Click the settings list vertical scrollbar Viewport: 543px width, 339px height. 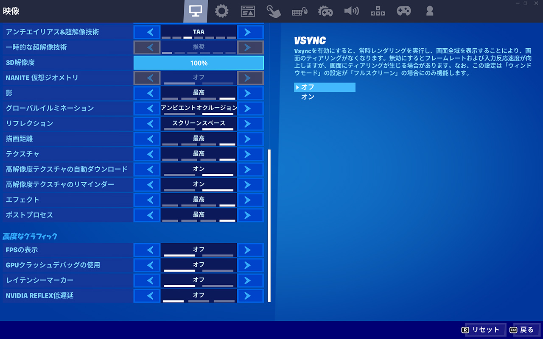[x=269, y=225]
